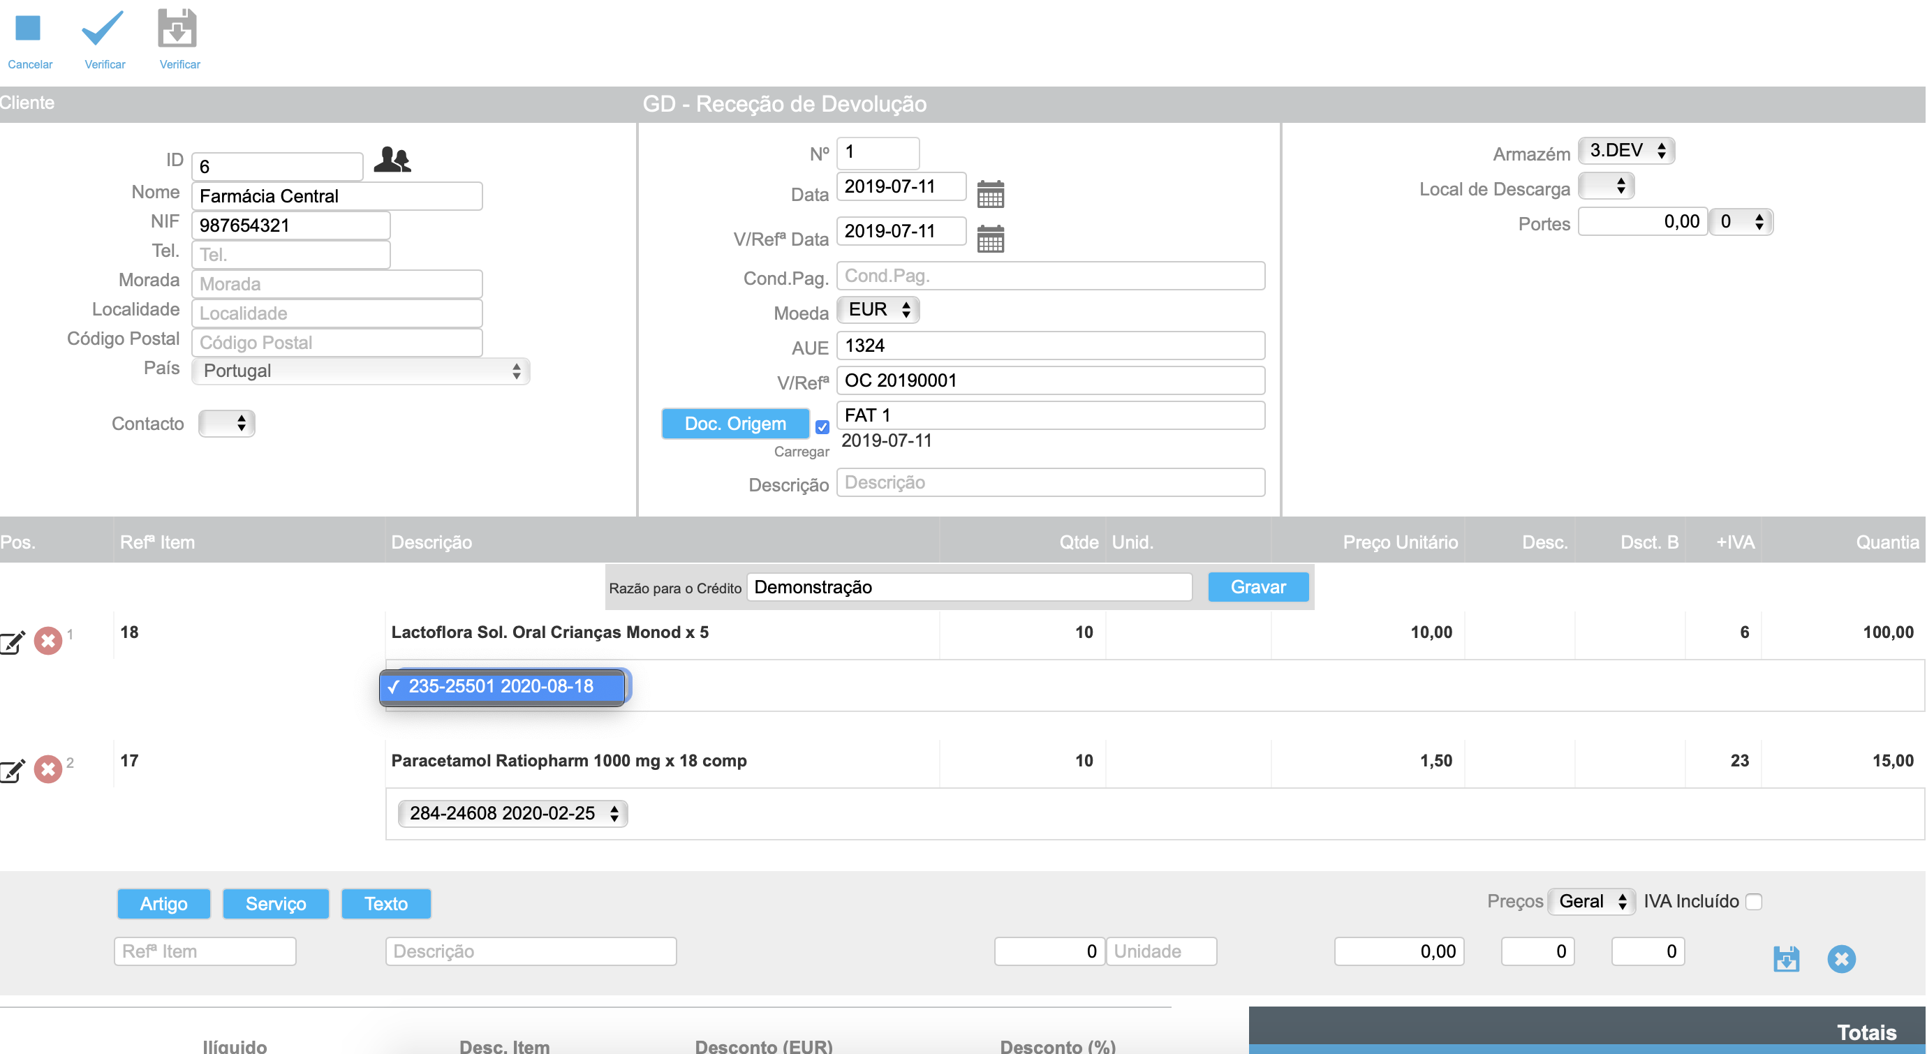Click the Localidade input field

(x=337, y=313)
